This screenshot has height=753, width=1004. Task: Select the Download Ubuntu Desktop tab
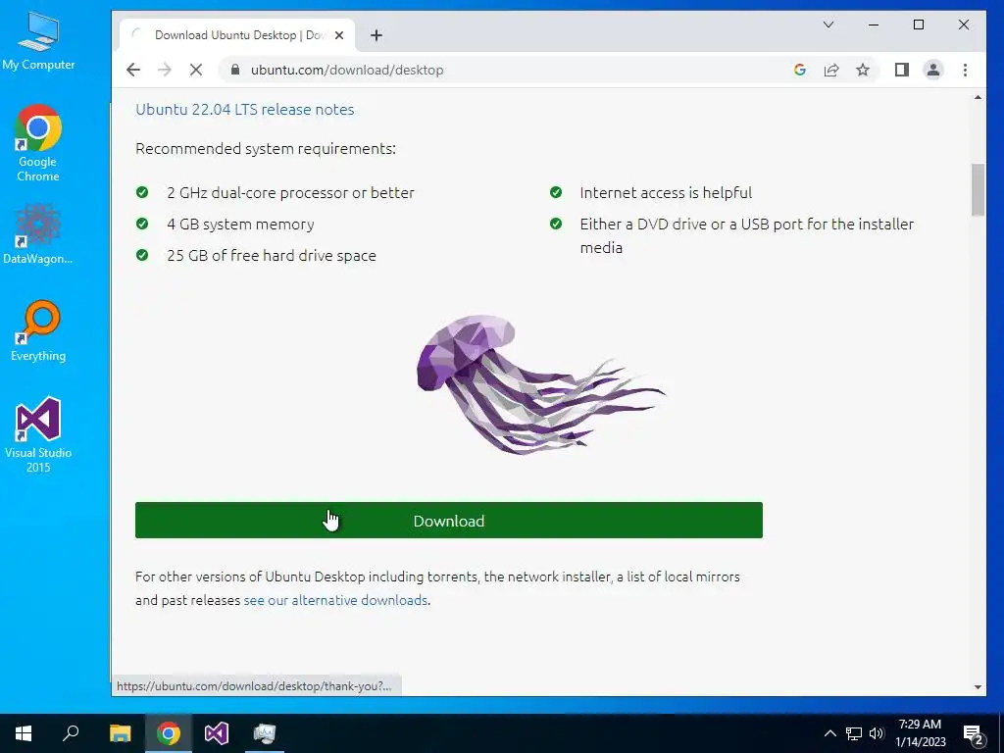click(237, 35)
